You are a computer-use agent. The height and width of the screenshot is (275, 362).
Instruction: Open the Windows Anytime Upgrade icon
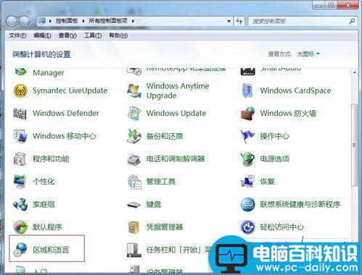point(134,91)
